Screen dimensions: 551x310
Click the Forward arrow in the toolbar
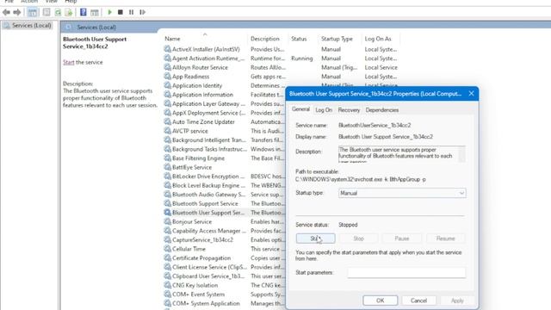click(17, 12)
